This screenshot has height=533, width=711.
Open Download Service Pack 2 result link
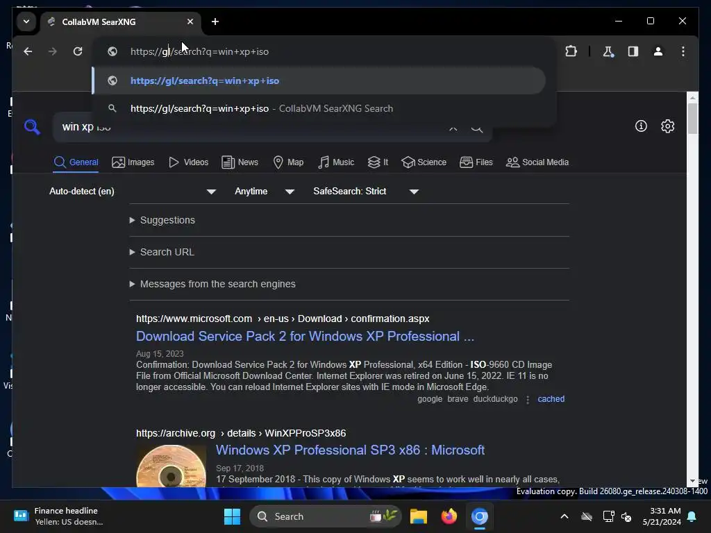306,337
